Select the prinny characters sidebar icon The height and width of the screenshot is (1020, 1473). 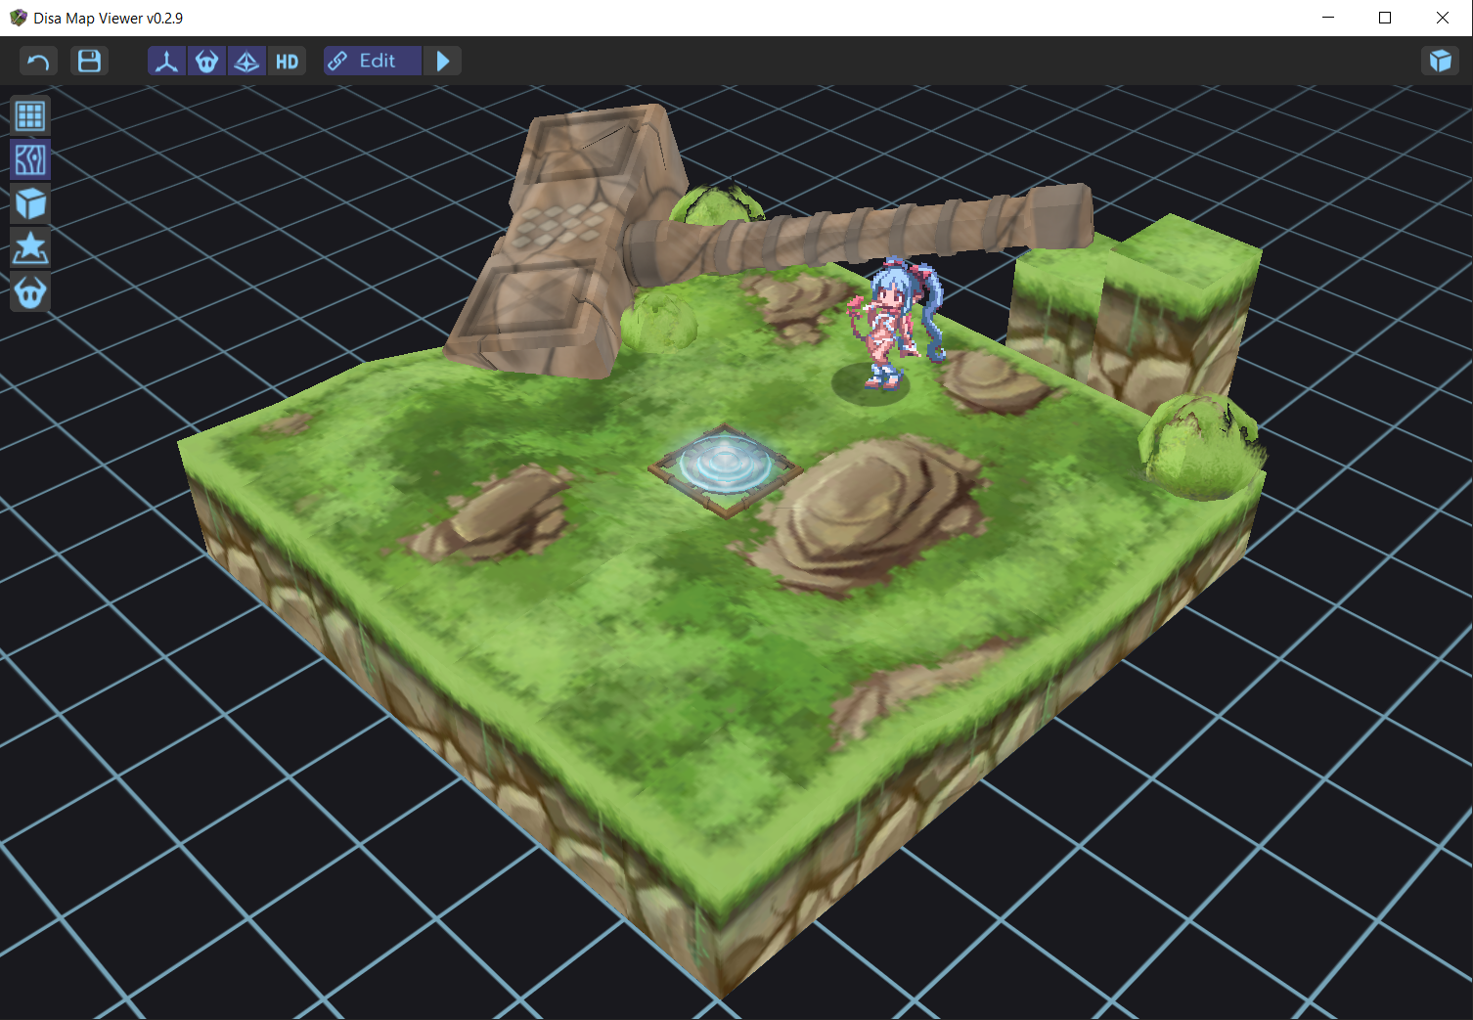[30, 291]
